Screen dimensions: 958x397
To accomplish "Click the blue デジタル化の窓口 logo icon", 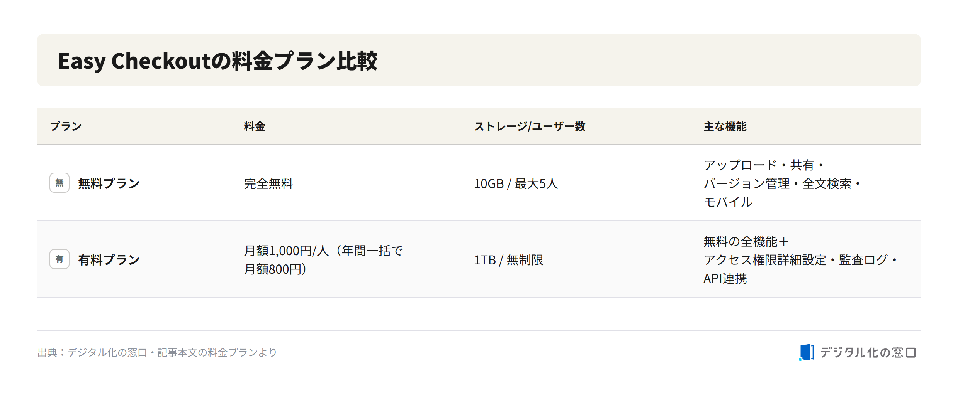I will point(807,352).
